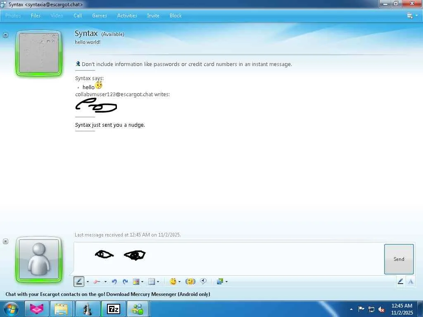
Task: Open the emoticon picker
Action: point(173,282)
